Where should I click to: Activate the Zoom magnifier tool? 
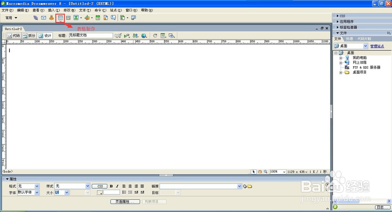pyautogui.click(x=265, y=172)
